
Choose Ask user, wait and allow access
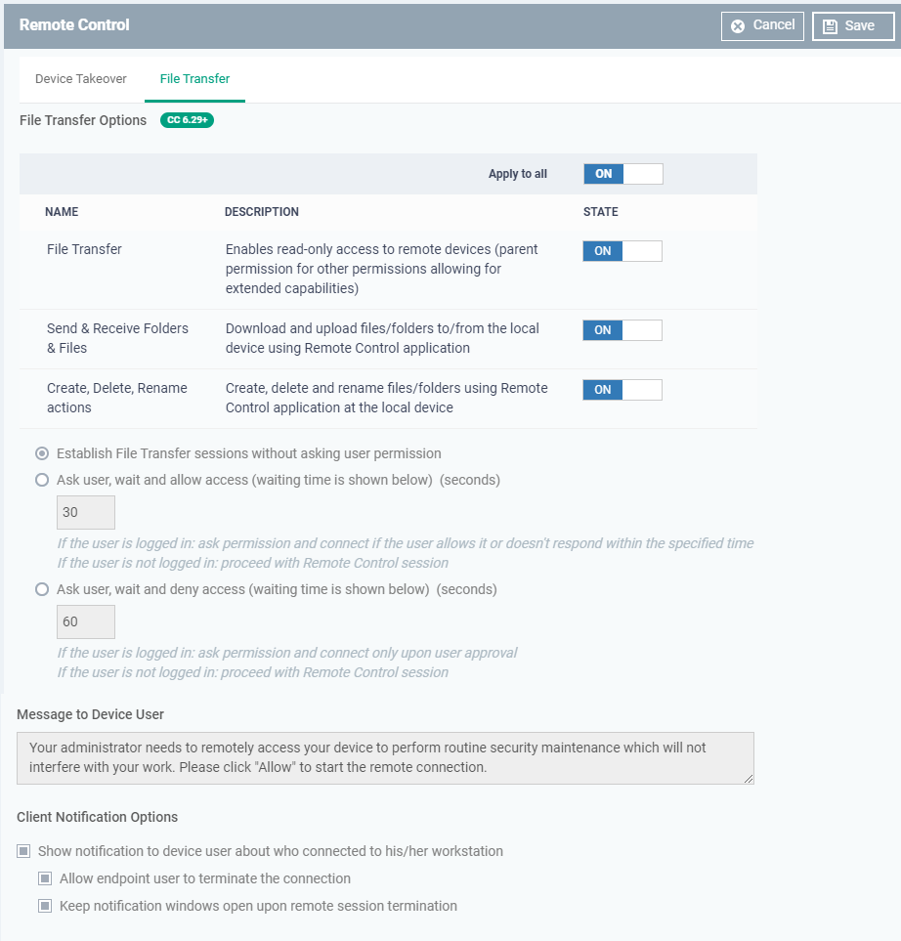pos(42,480)
